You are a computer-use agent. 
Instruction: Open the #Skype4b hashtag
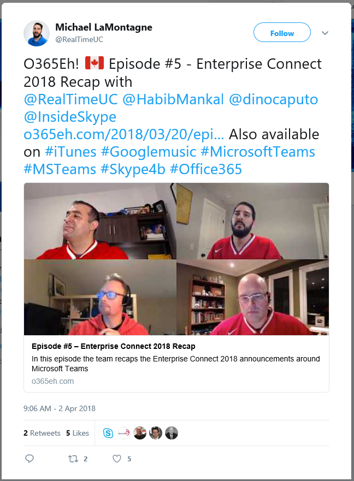133,169
